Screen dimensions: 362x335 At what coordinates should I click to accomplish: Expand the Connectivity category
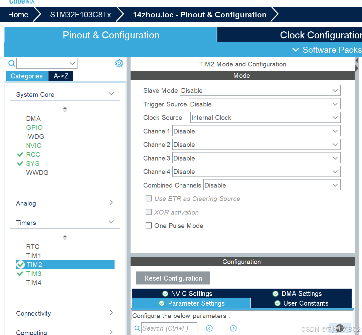[111, 312]
